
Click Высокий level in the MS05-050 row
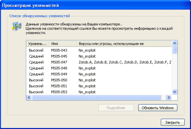pyautogui.click(x=36, y=80)
